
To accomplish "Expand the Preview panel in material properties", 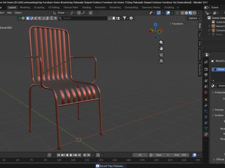I will (x=218, y=110).
